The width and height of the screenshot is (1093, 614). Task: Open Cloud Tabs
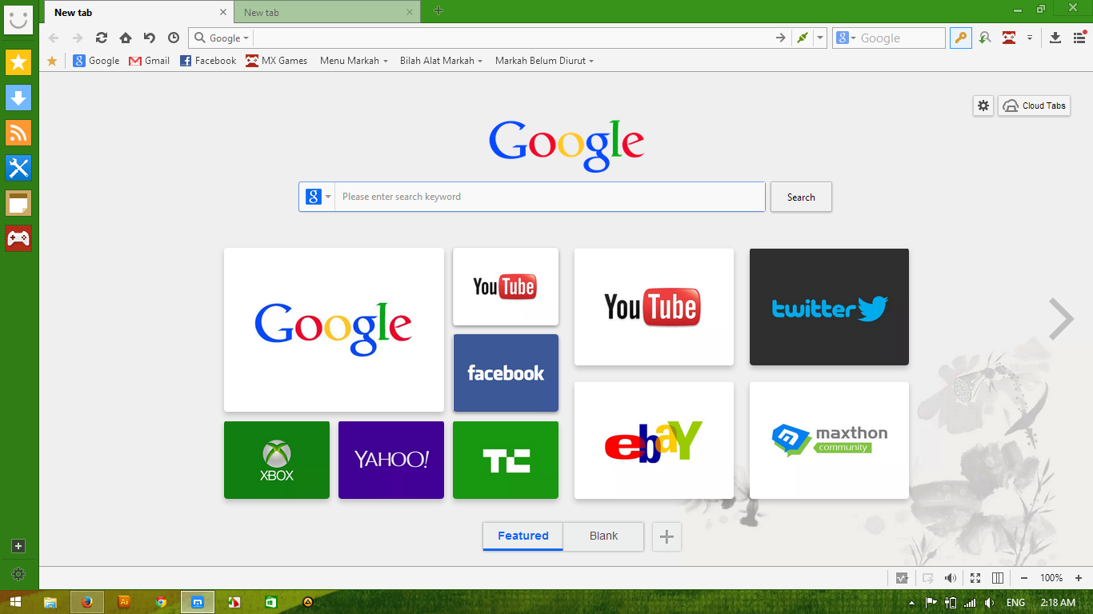[x=1034, y=105]
